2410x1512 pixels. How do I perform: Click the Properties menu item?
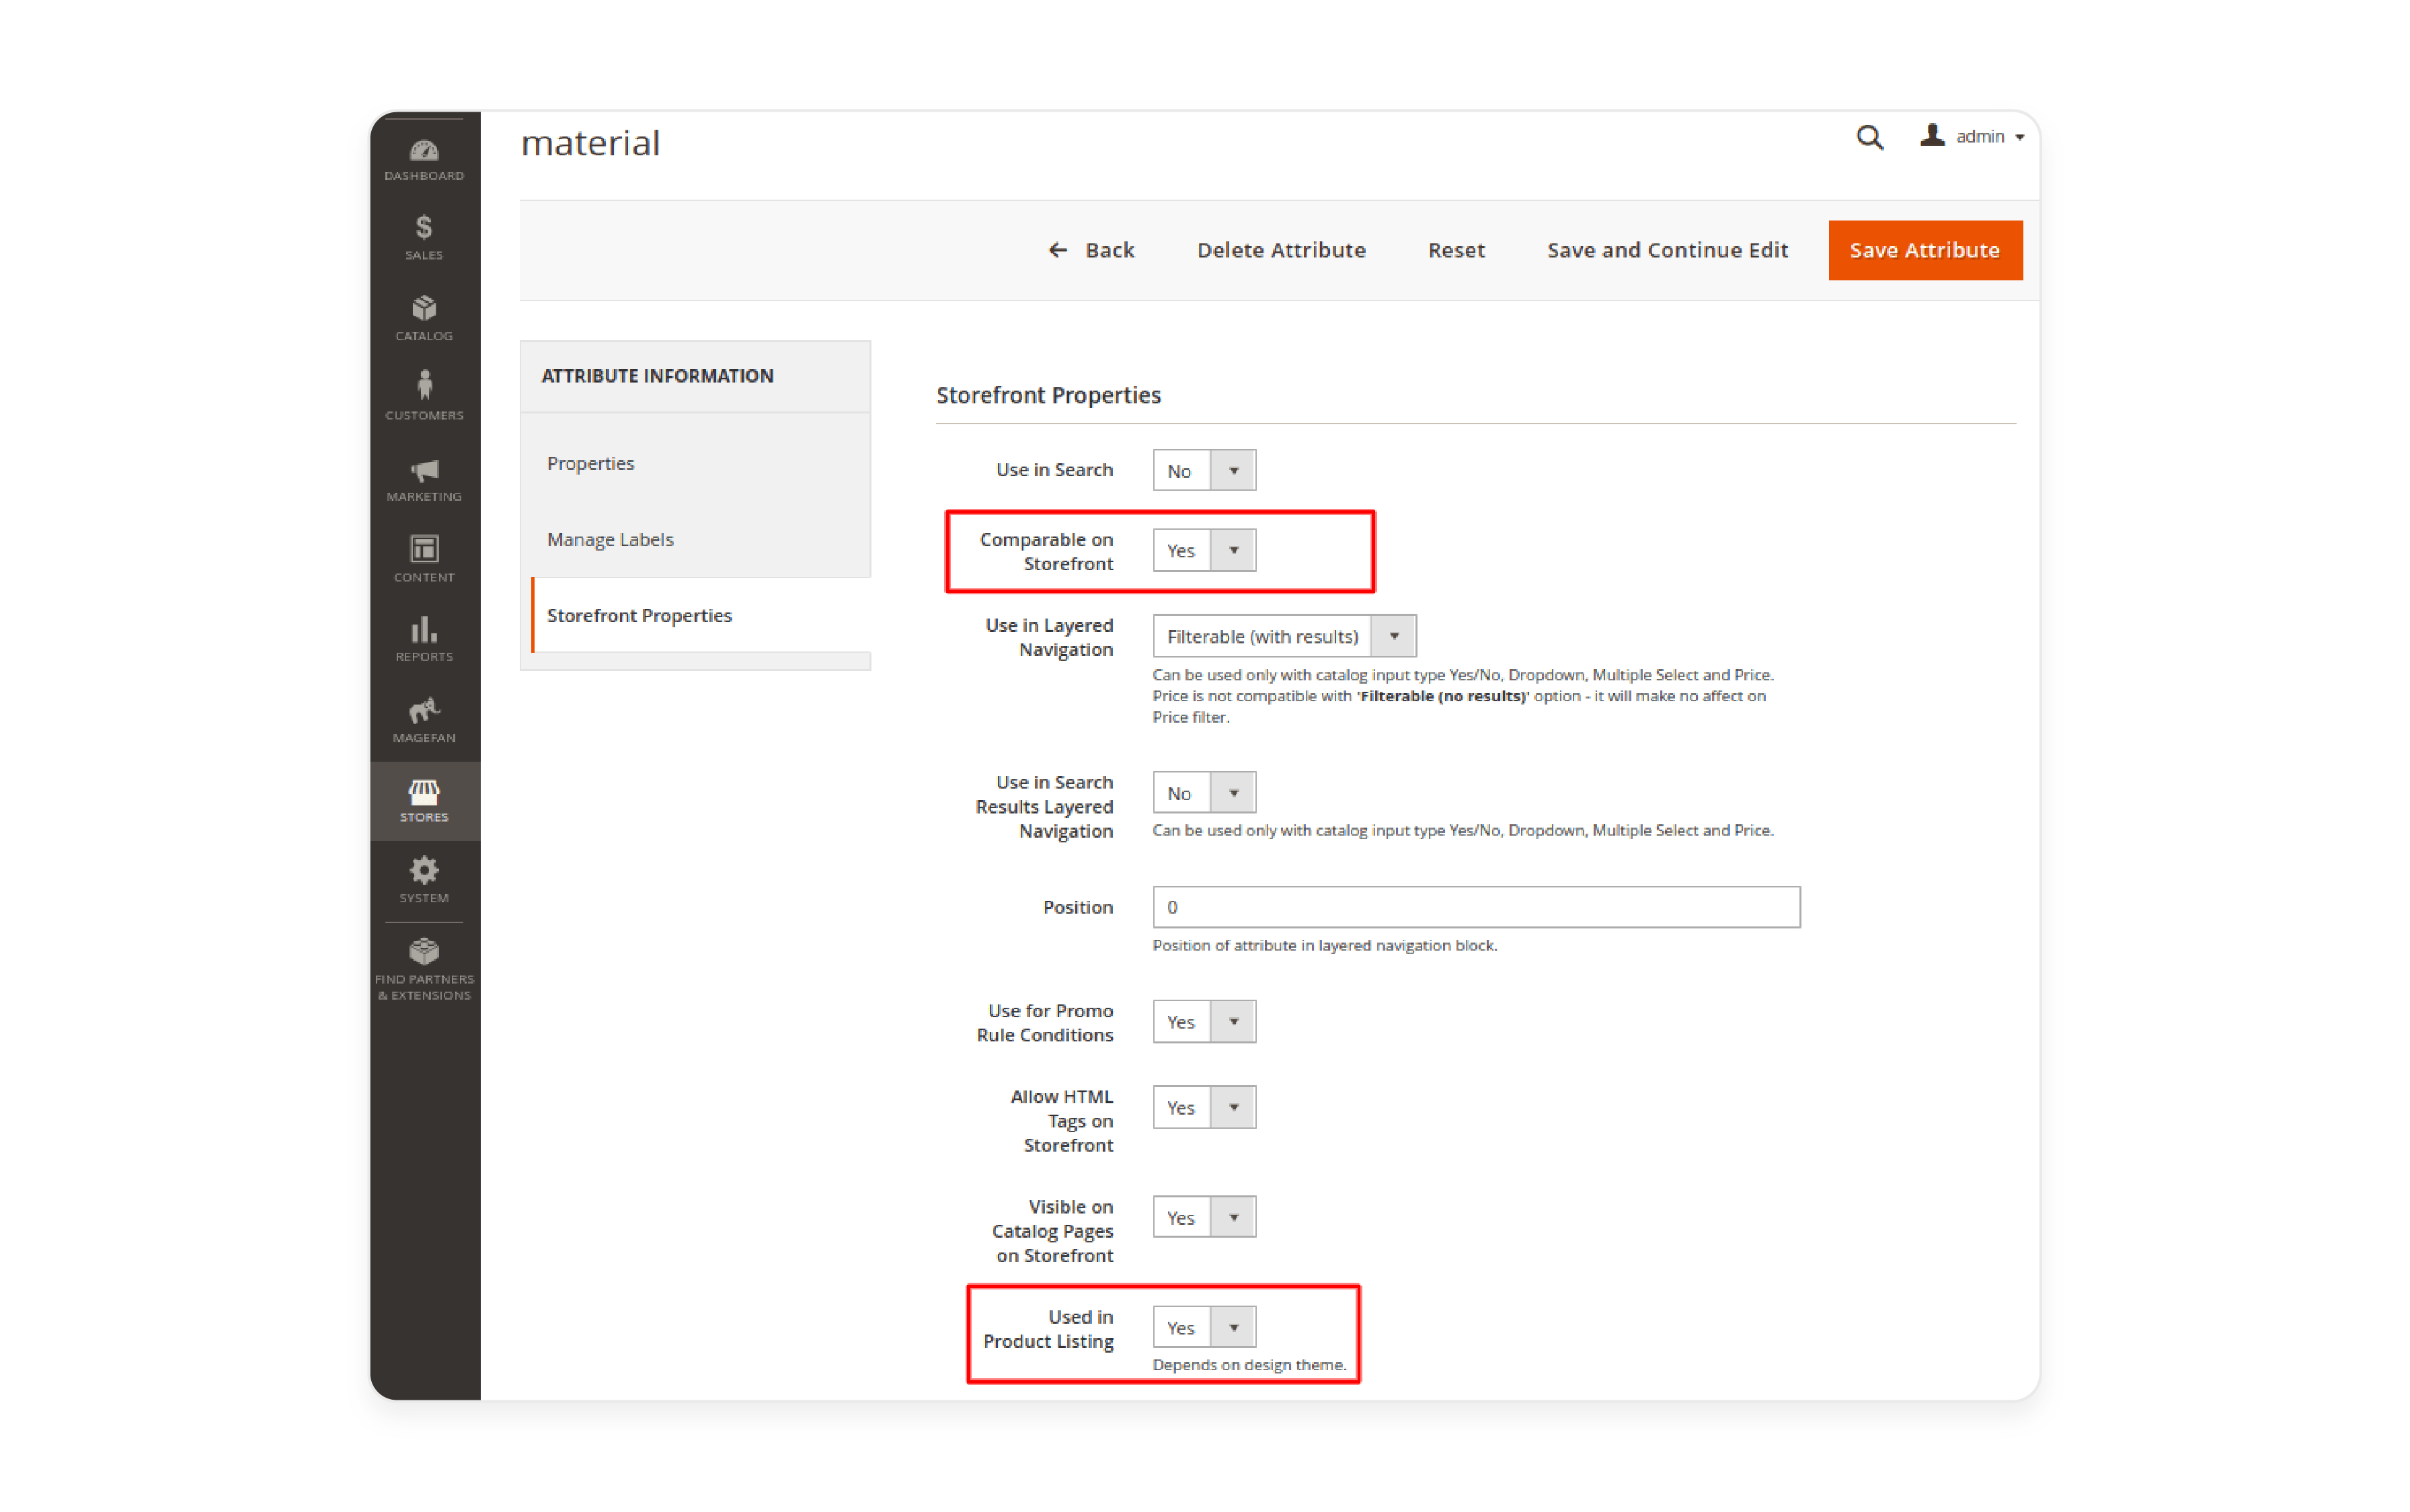tap(592, 462)
